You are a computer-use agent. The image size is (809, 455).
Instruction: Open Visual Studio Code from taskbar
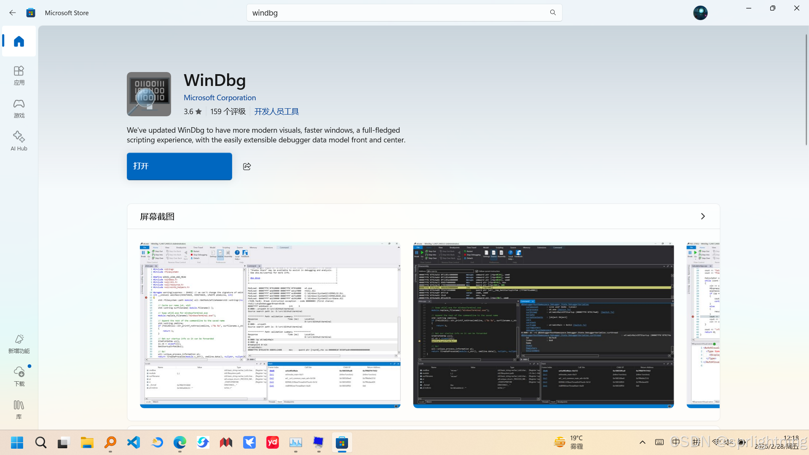pyautogui.click(x=134, y=442)
